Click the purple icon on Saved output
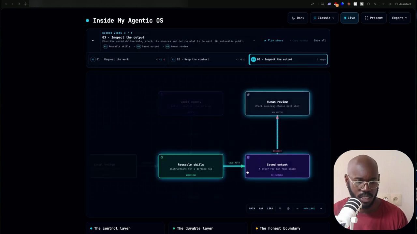Screen dimensions: 417x234 [248, 157]
